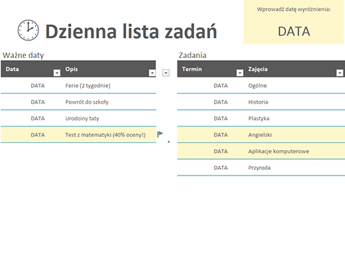Select the Ogólne cell
Image resolution: width=345 pixels, height=264 pixels.
tap(258, 86)
